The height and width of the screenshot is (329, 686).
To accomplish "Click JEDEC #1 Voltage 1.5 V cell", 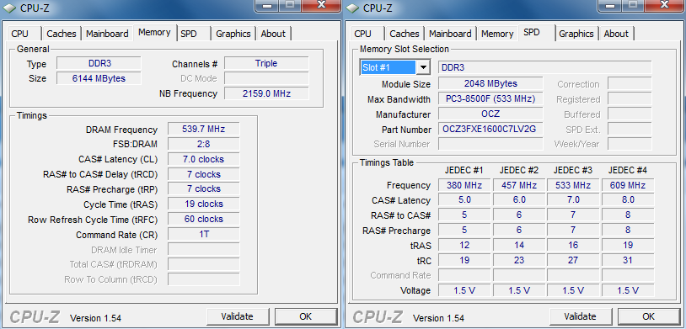I will [464, 290].
